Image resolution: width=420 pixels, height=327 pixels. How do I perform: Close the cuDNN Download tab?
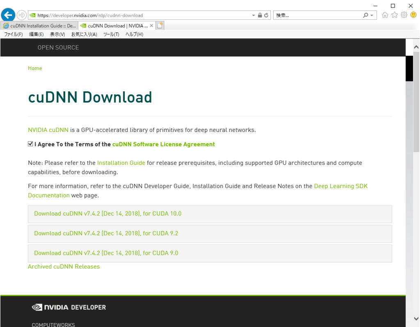151,26
